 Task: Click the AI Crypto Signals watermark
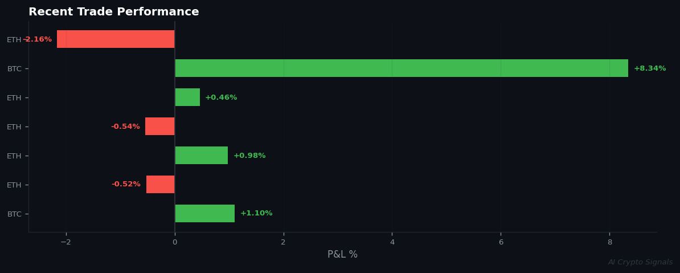point(640,262)
